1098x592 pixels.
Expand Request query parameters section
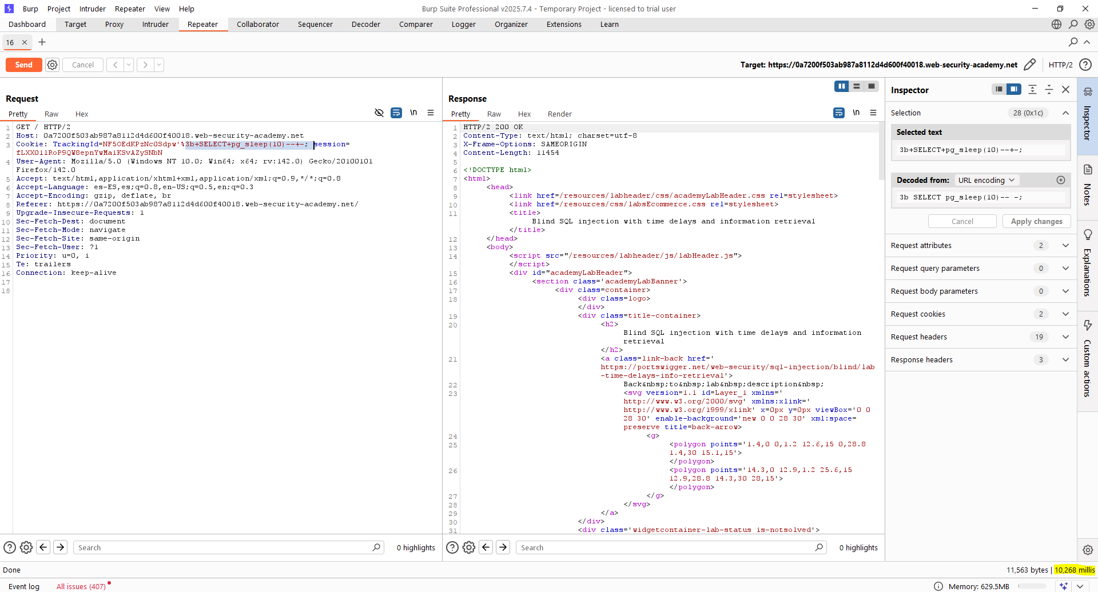(1065, 269)
